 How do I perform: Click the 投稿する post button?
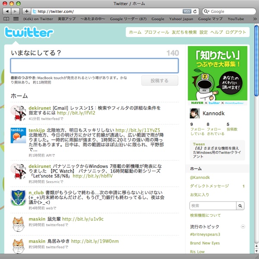point(160,81)
